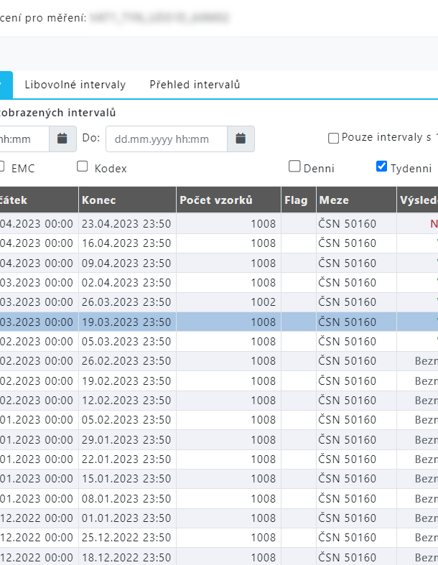The image size is (438, 565).
Task: Open the calendar picker for the Do date
Action: [x=241, y=139]
